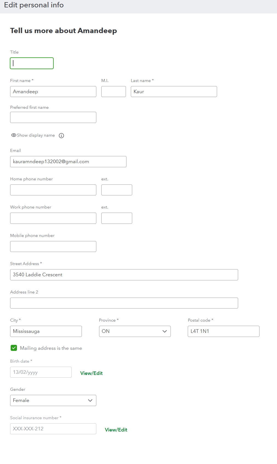Select the M.I. text box

(113, 92)
